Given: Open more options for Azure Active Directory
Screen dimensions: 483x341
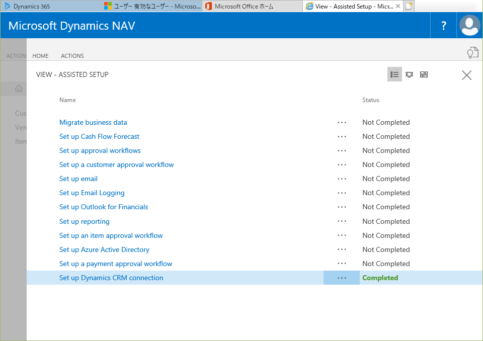Looking at the screenshot, I should 342,249.
